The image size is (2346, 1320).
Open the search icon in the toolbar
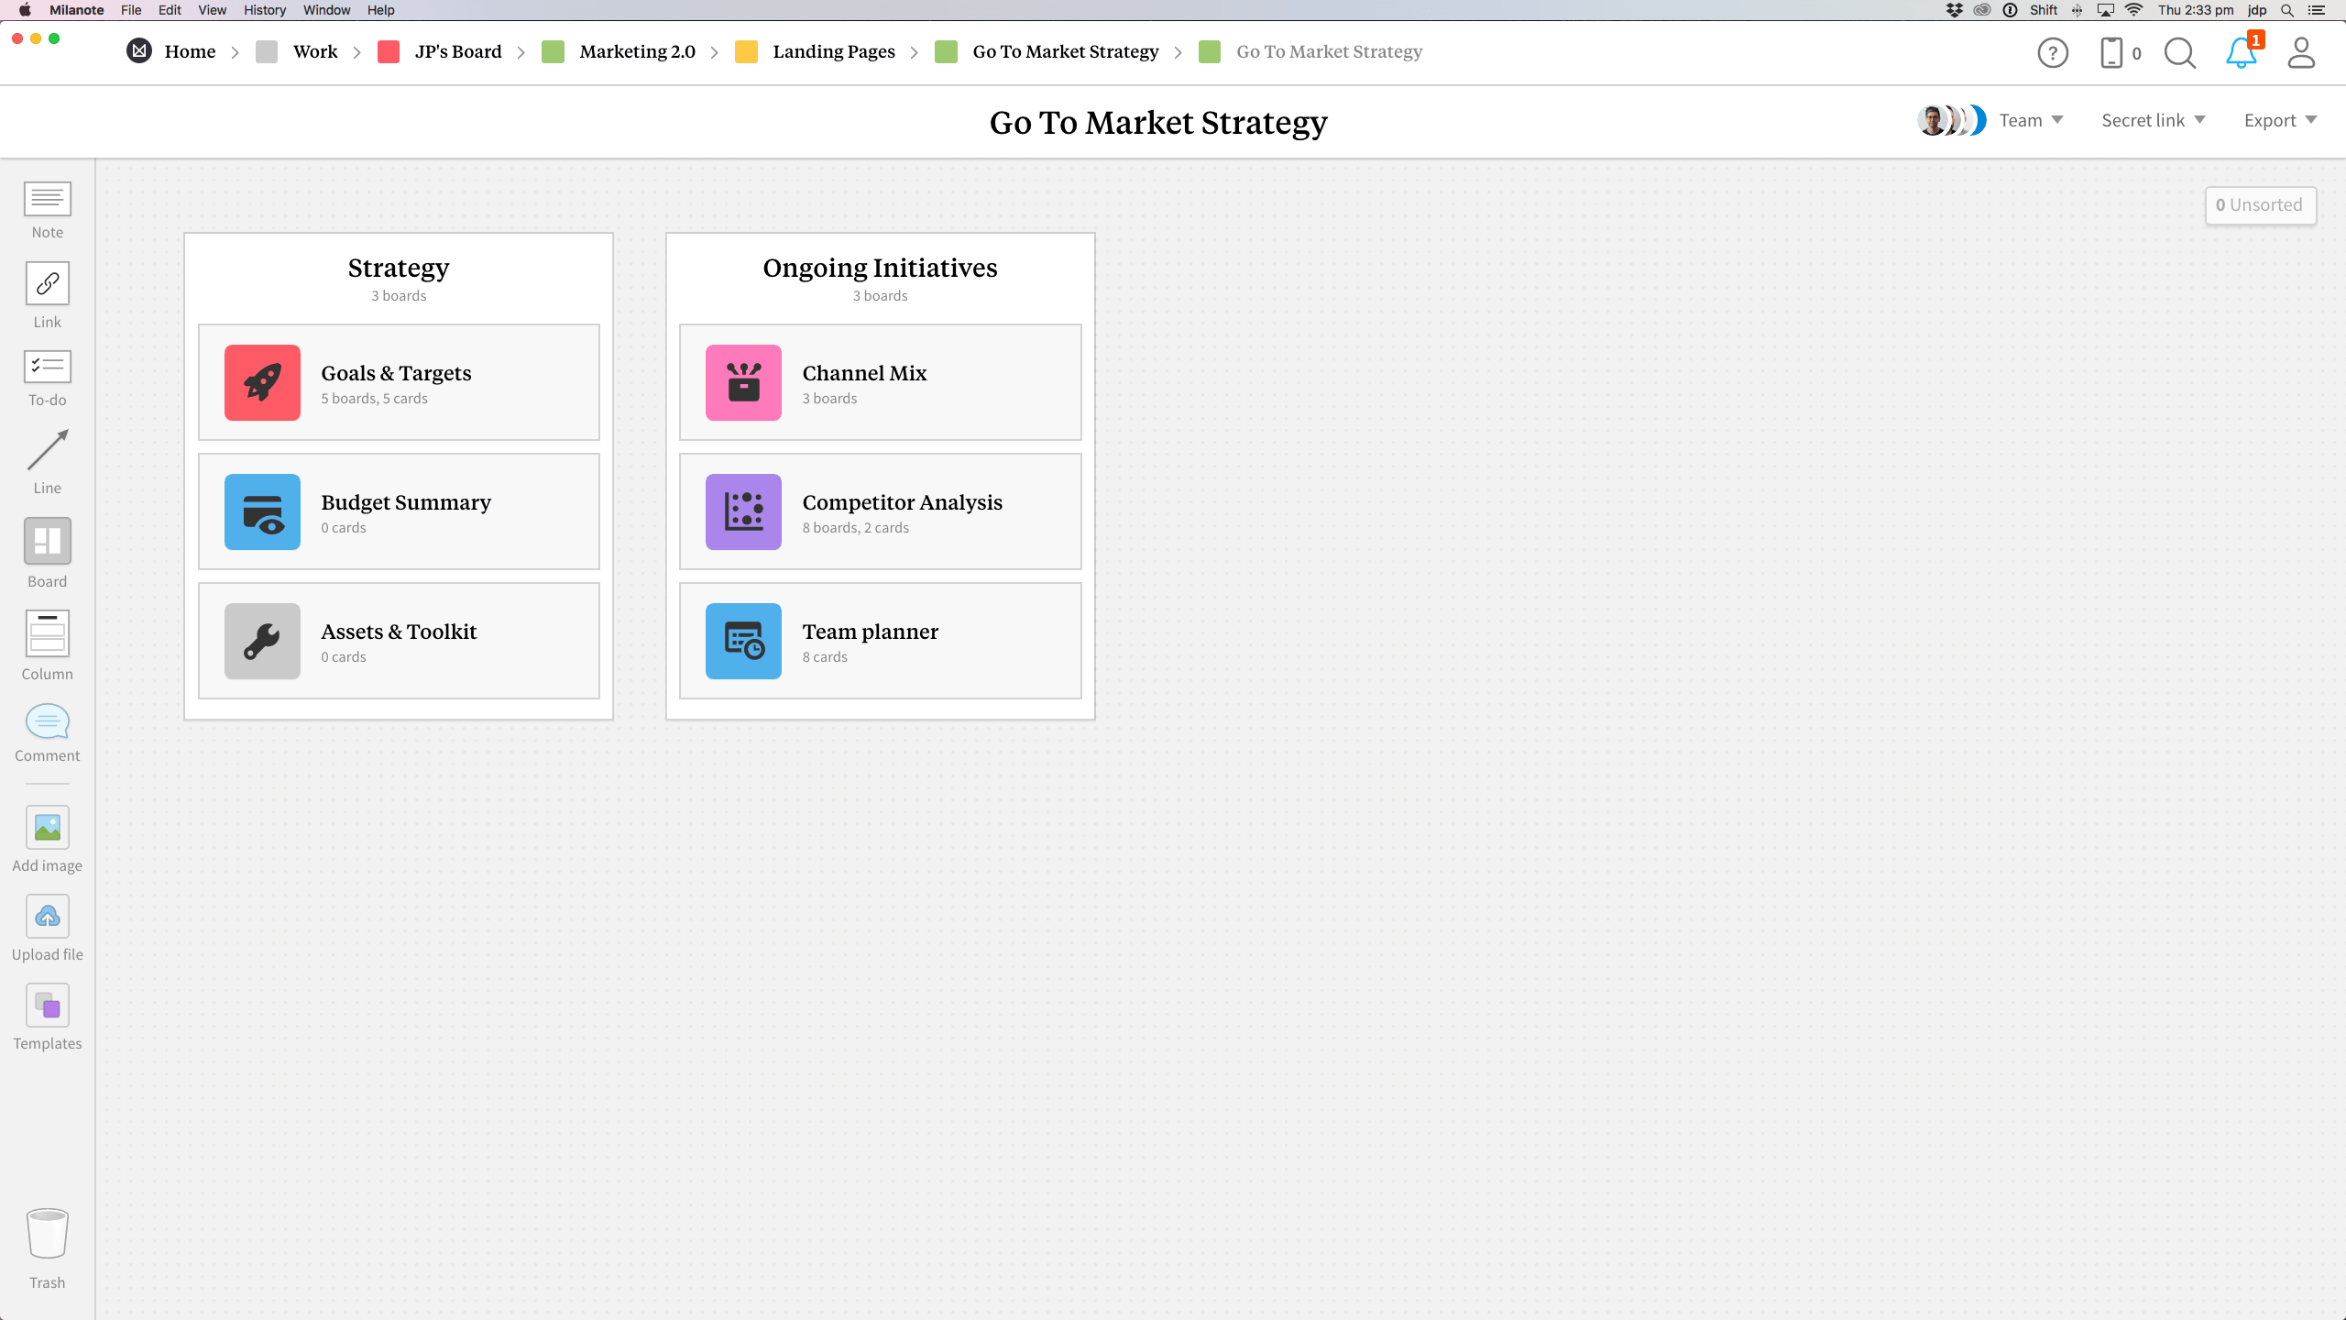coord(2179,52)
